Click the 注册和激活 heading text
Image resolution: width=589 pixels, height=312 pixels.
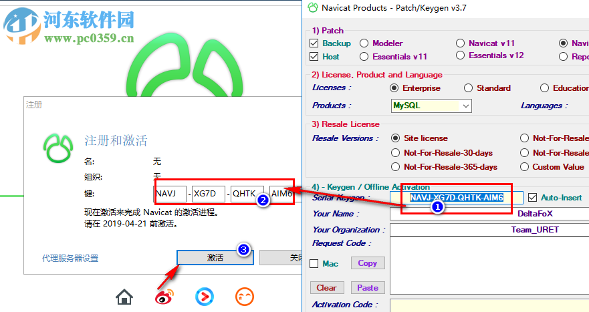click(x=116, y=141)
